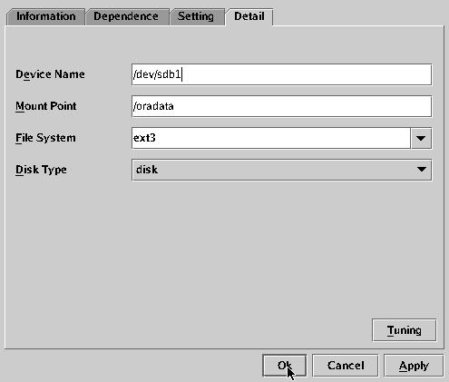Click the File System label
The height and width of the screenshot is (382, 449).
45,138
